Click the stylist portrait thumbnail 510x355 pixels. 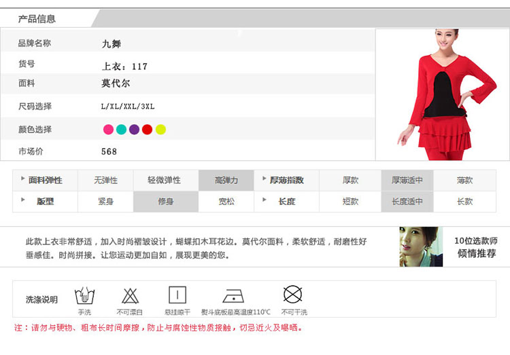[421, 246]
